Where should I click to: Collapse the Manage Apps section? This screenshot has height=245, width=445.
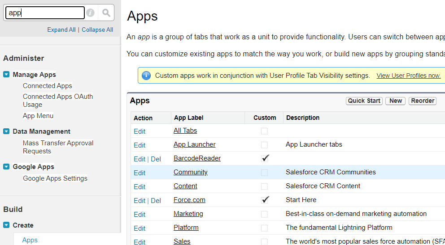click(6, 75)
